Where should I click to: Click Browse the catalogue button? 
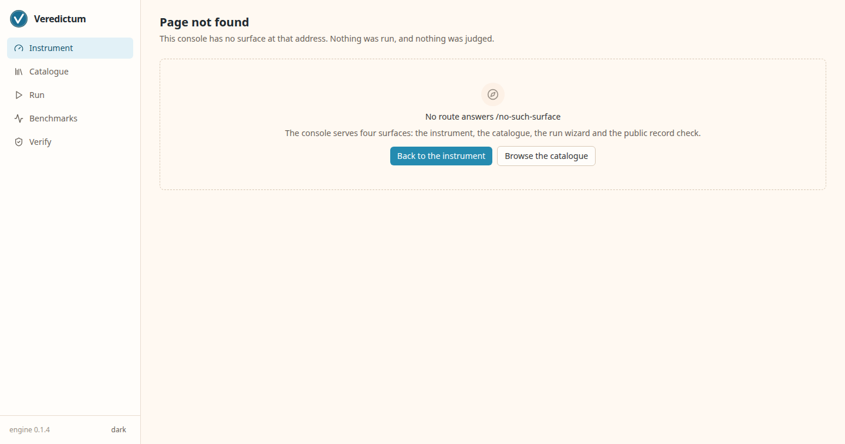(546, 156)
